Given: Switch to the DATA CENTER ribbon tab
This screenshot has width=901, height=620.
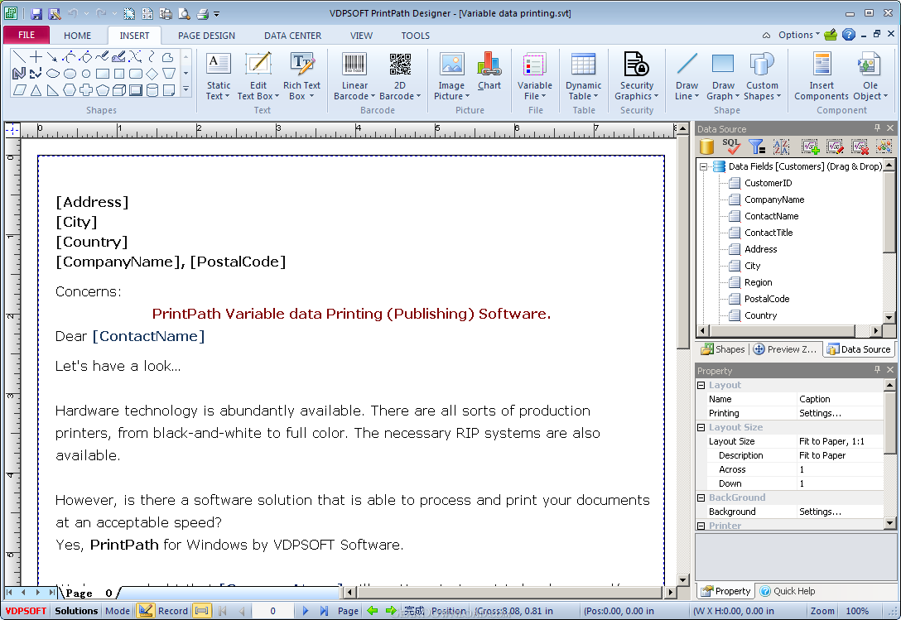Looking at the screenshot, I should [x=292, y=36].
